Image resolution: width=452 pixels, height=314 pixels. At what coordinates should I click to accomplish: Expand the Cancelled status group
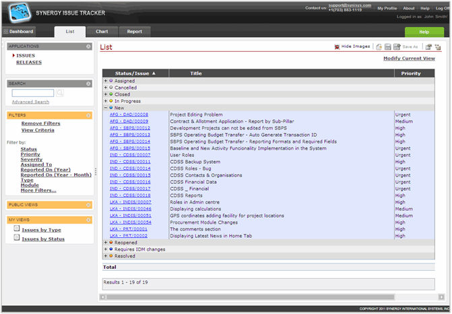[x=106, y=88]
